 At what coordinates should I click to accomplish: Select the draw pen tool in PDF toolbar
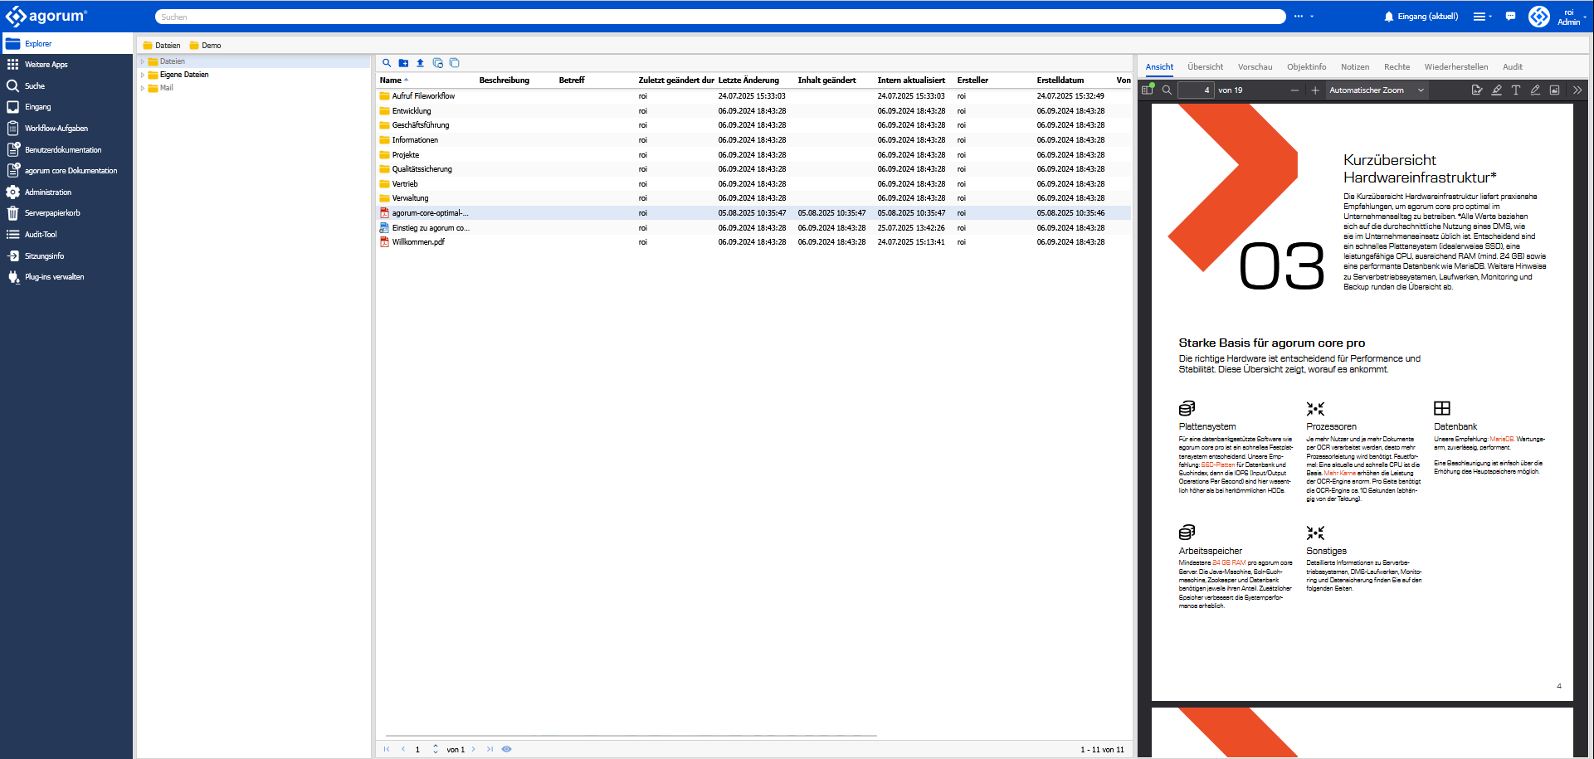pyautogui.click(x=1535, y=90)
